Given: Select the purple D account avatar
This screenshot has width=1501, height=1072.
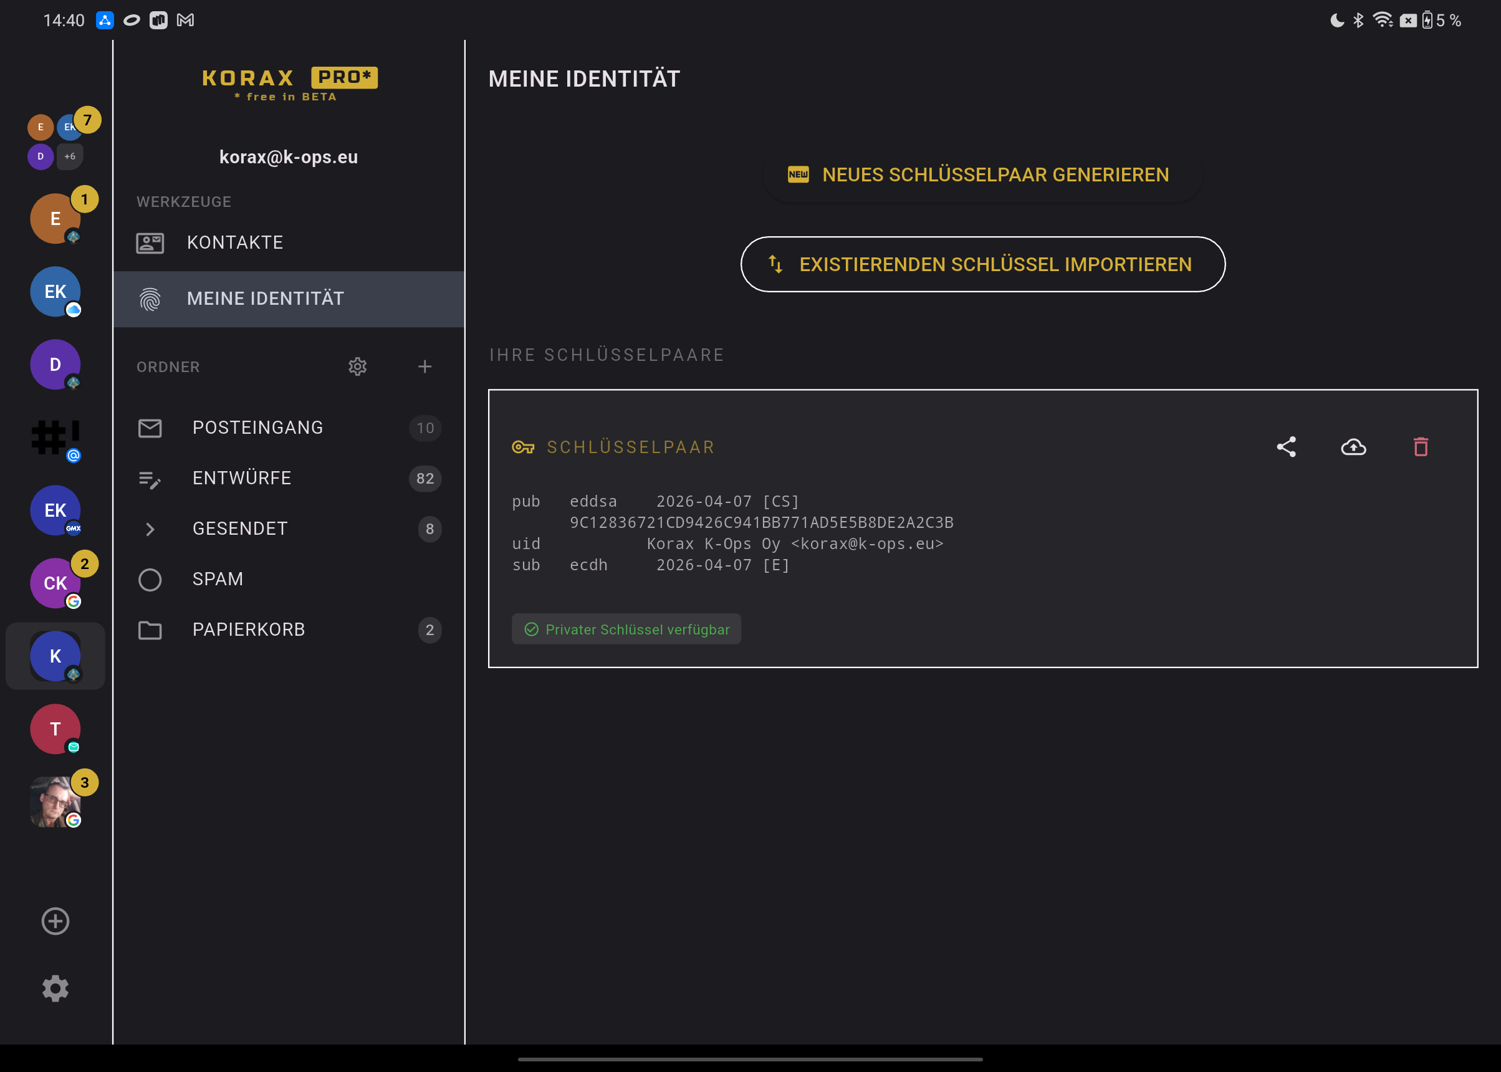Looking at the screenshot, I should (55, 365).
